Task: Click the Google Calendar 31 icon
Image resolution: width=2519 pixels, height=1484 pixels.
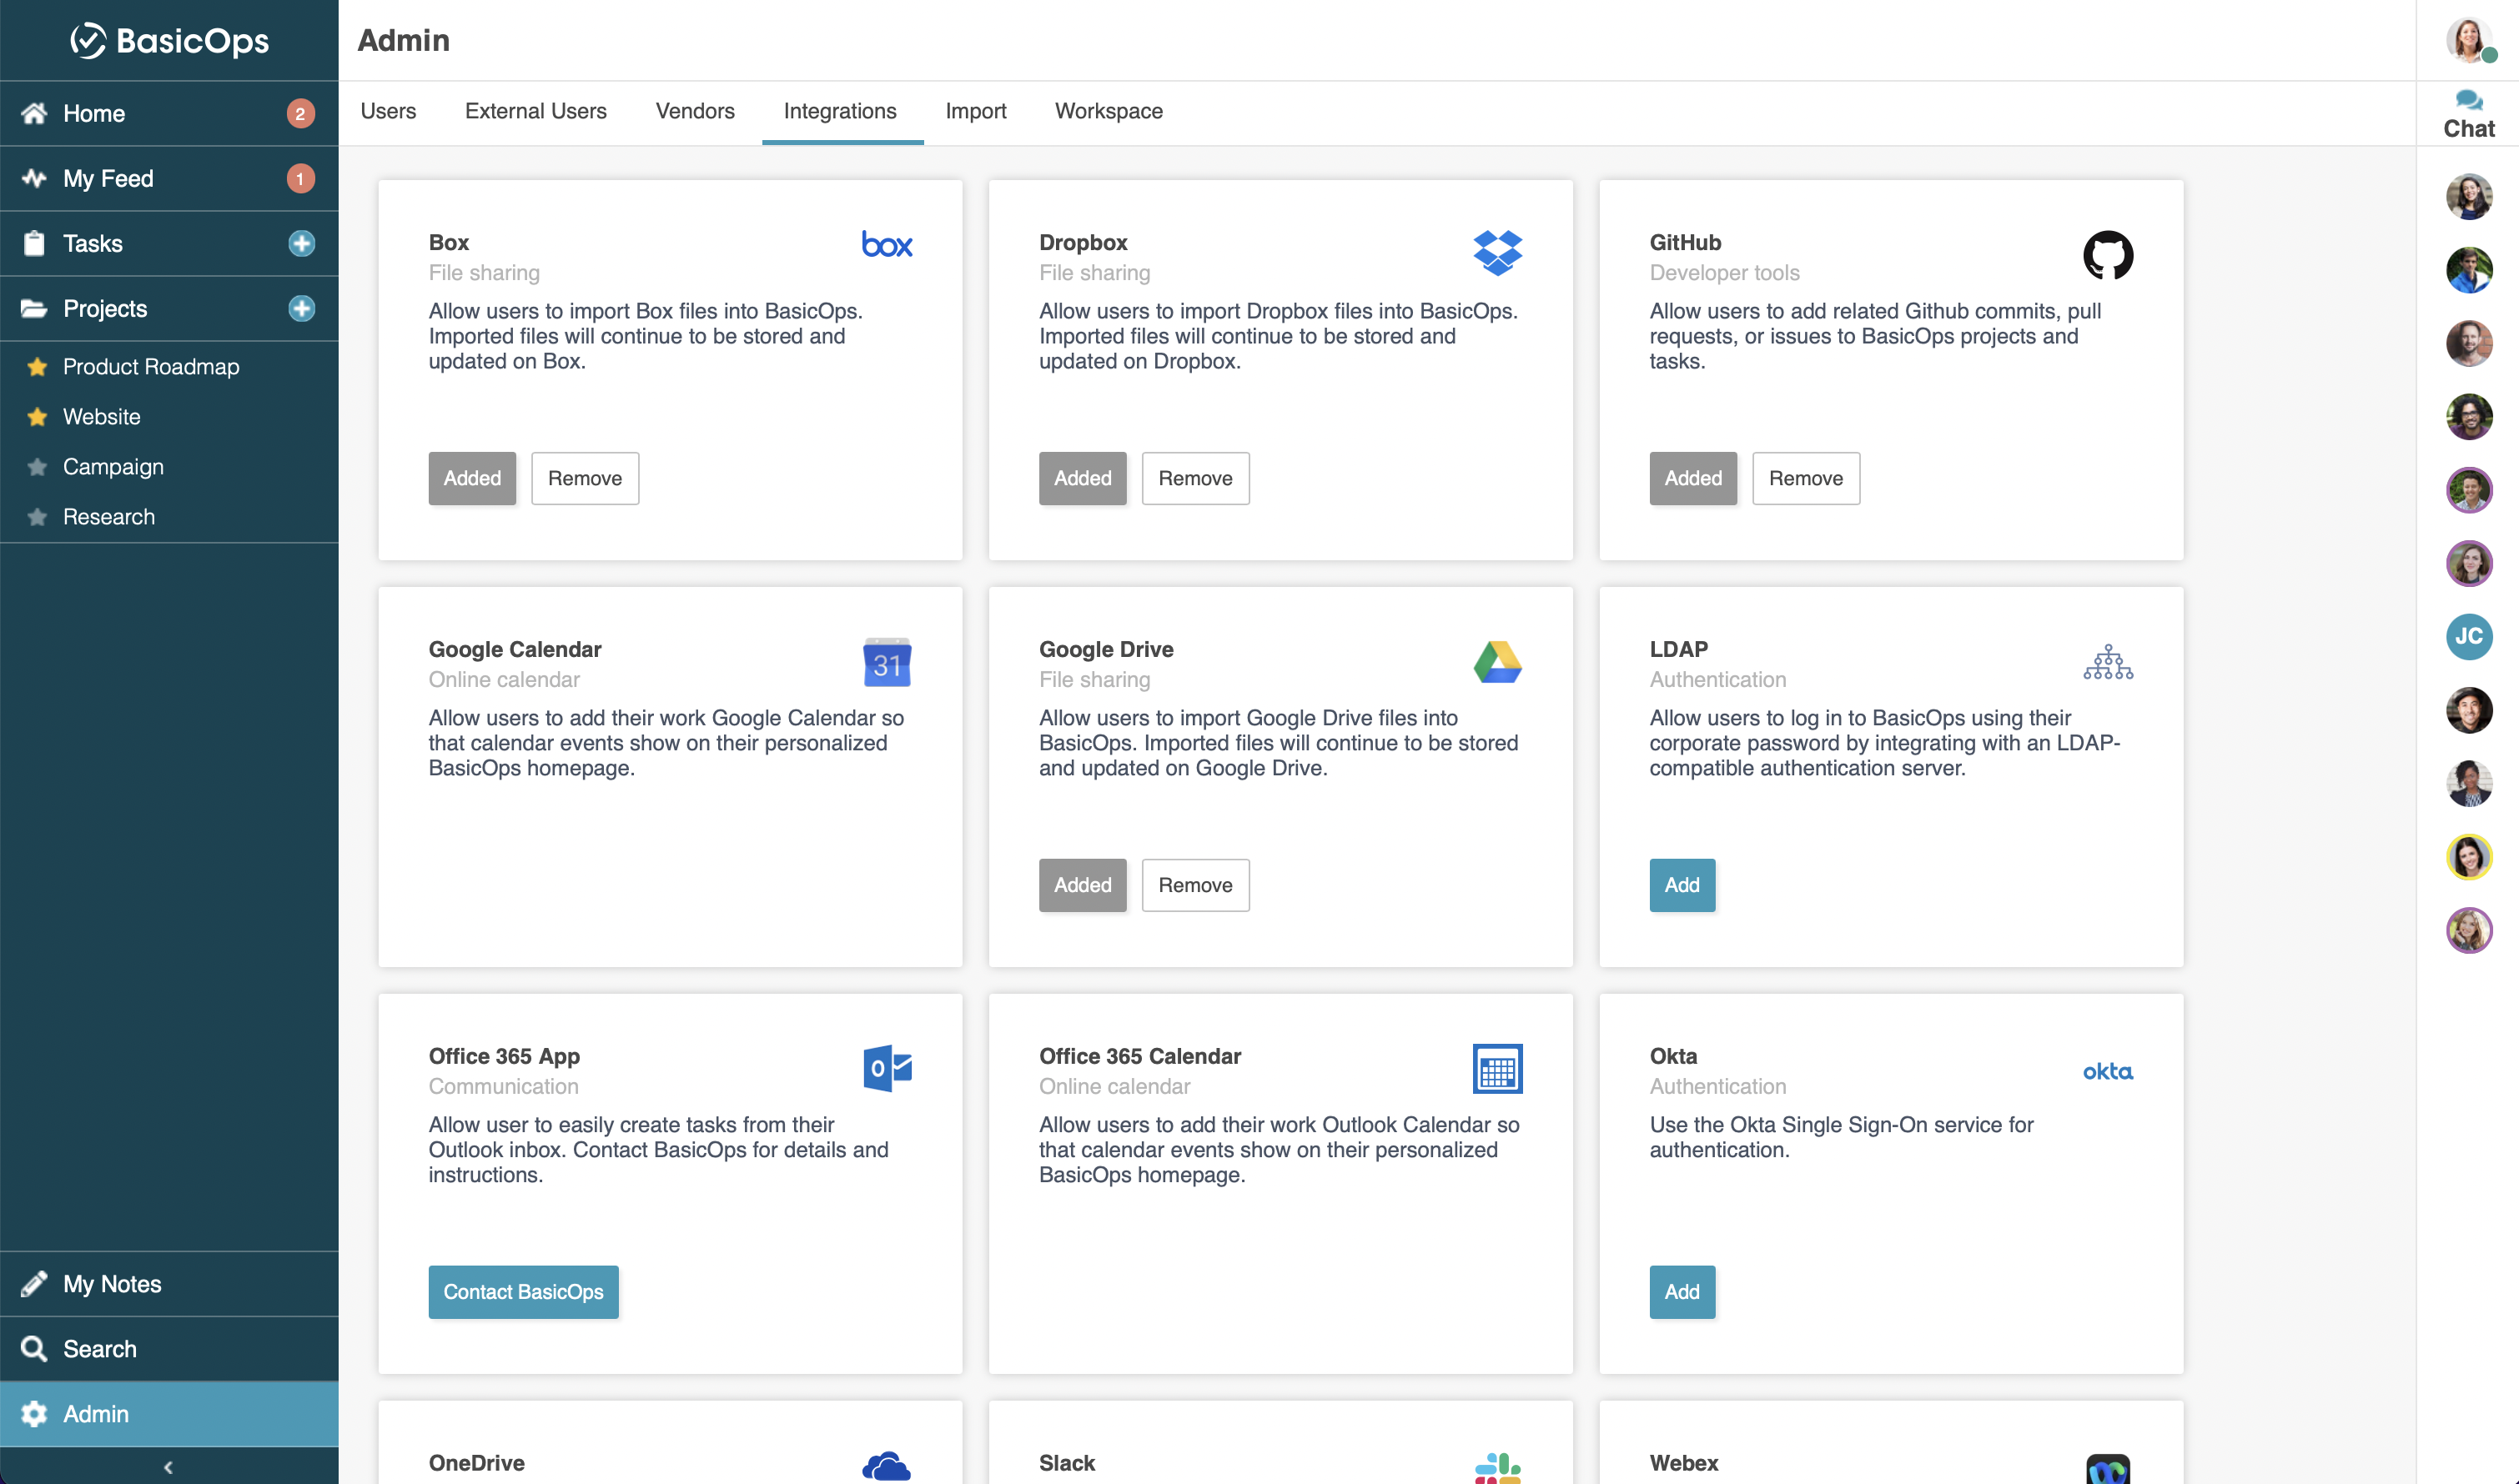Action: pyautogui.click(x=887, y=663)
